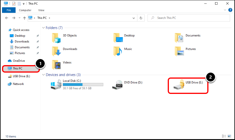Unpin Pictures using its pin icon

tap(38, 53)
